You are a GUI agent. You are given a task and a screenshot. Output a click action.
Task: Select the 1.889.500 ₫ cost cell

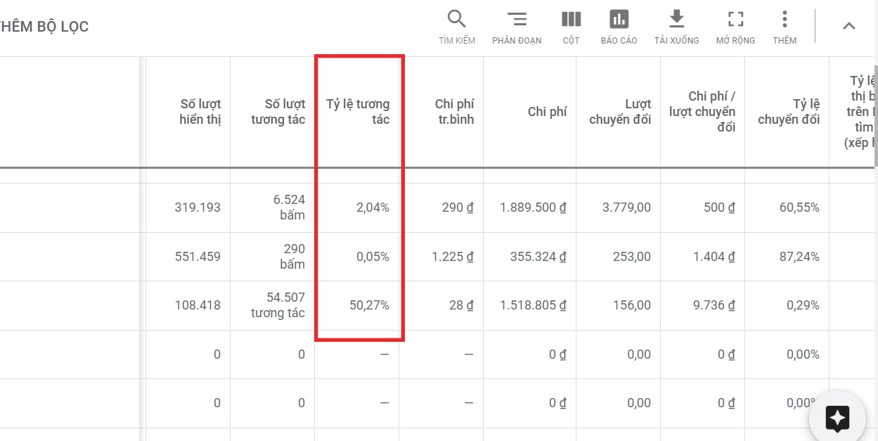pos(530,207)
